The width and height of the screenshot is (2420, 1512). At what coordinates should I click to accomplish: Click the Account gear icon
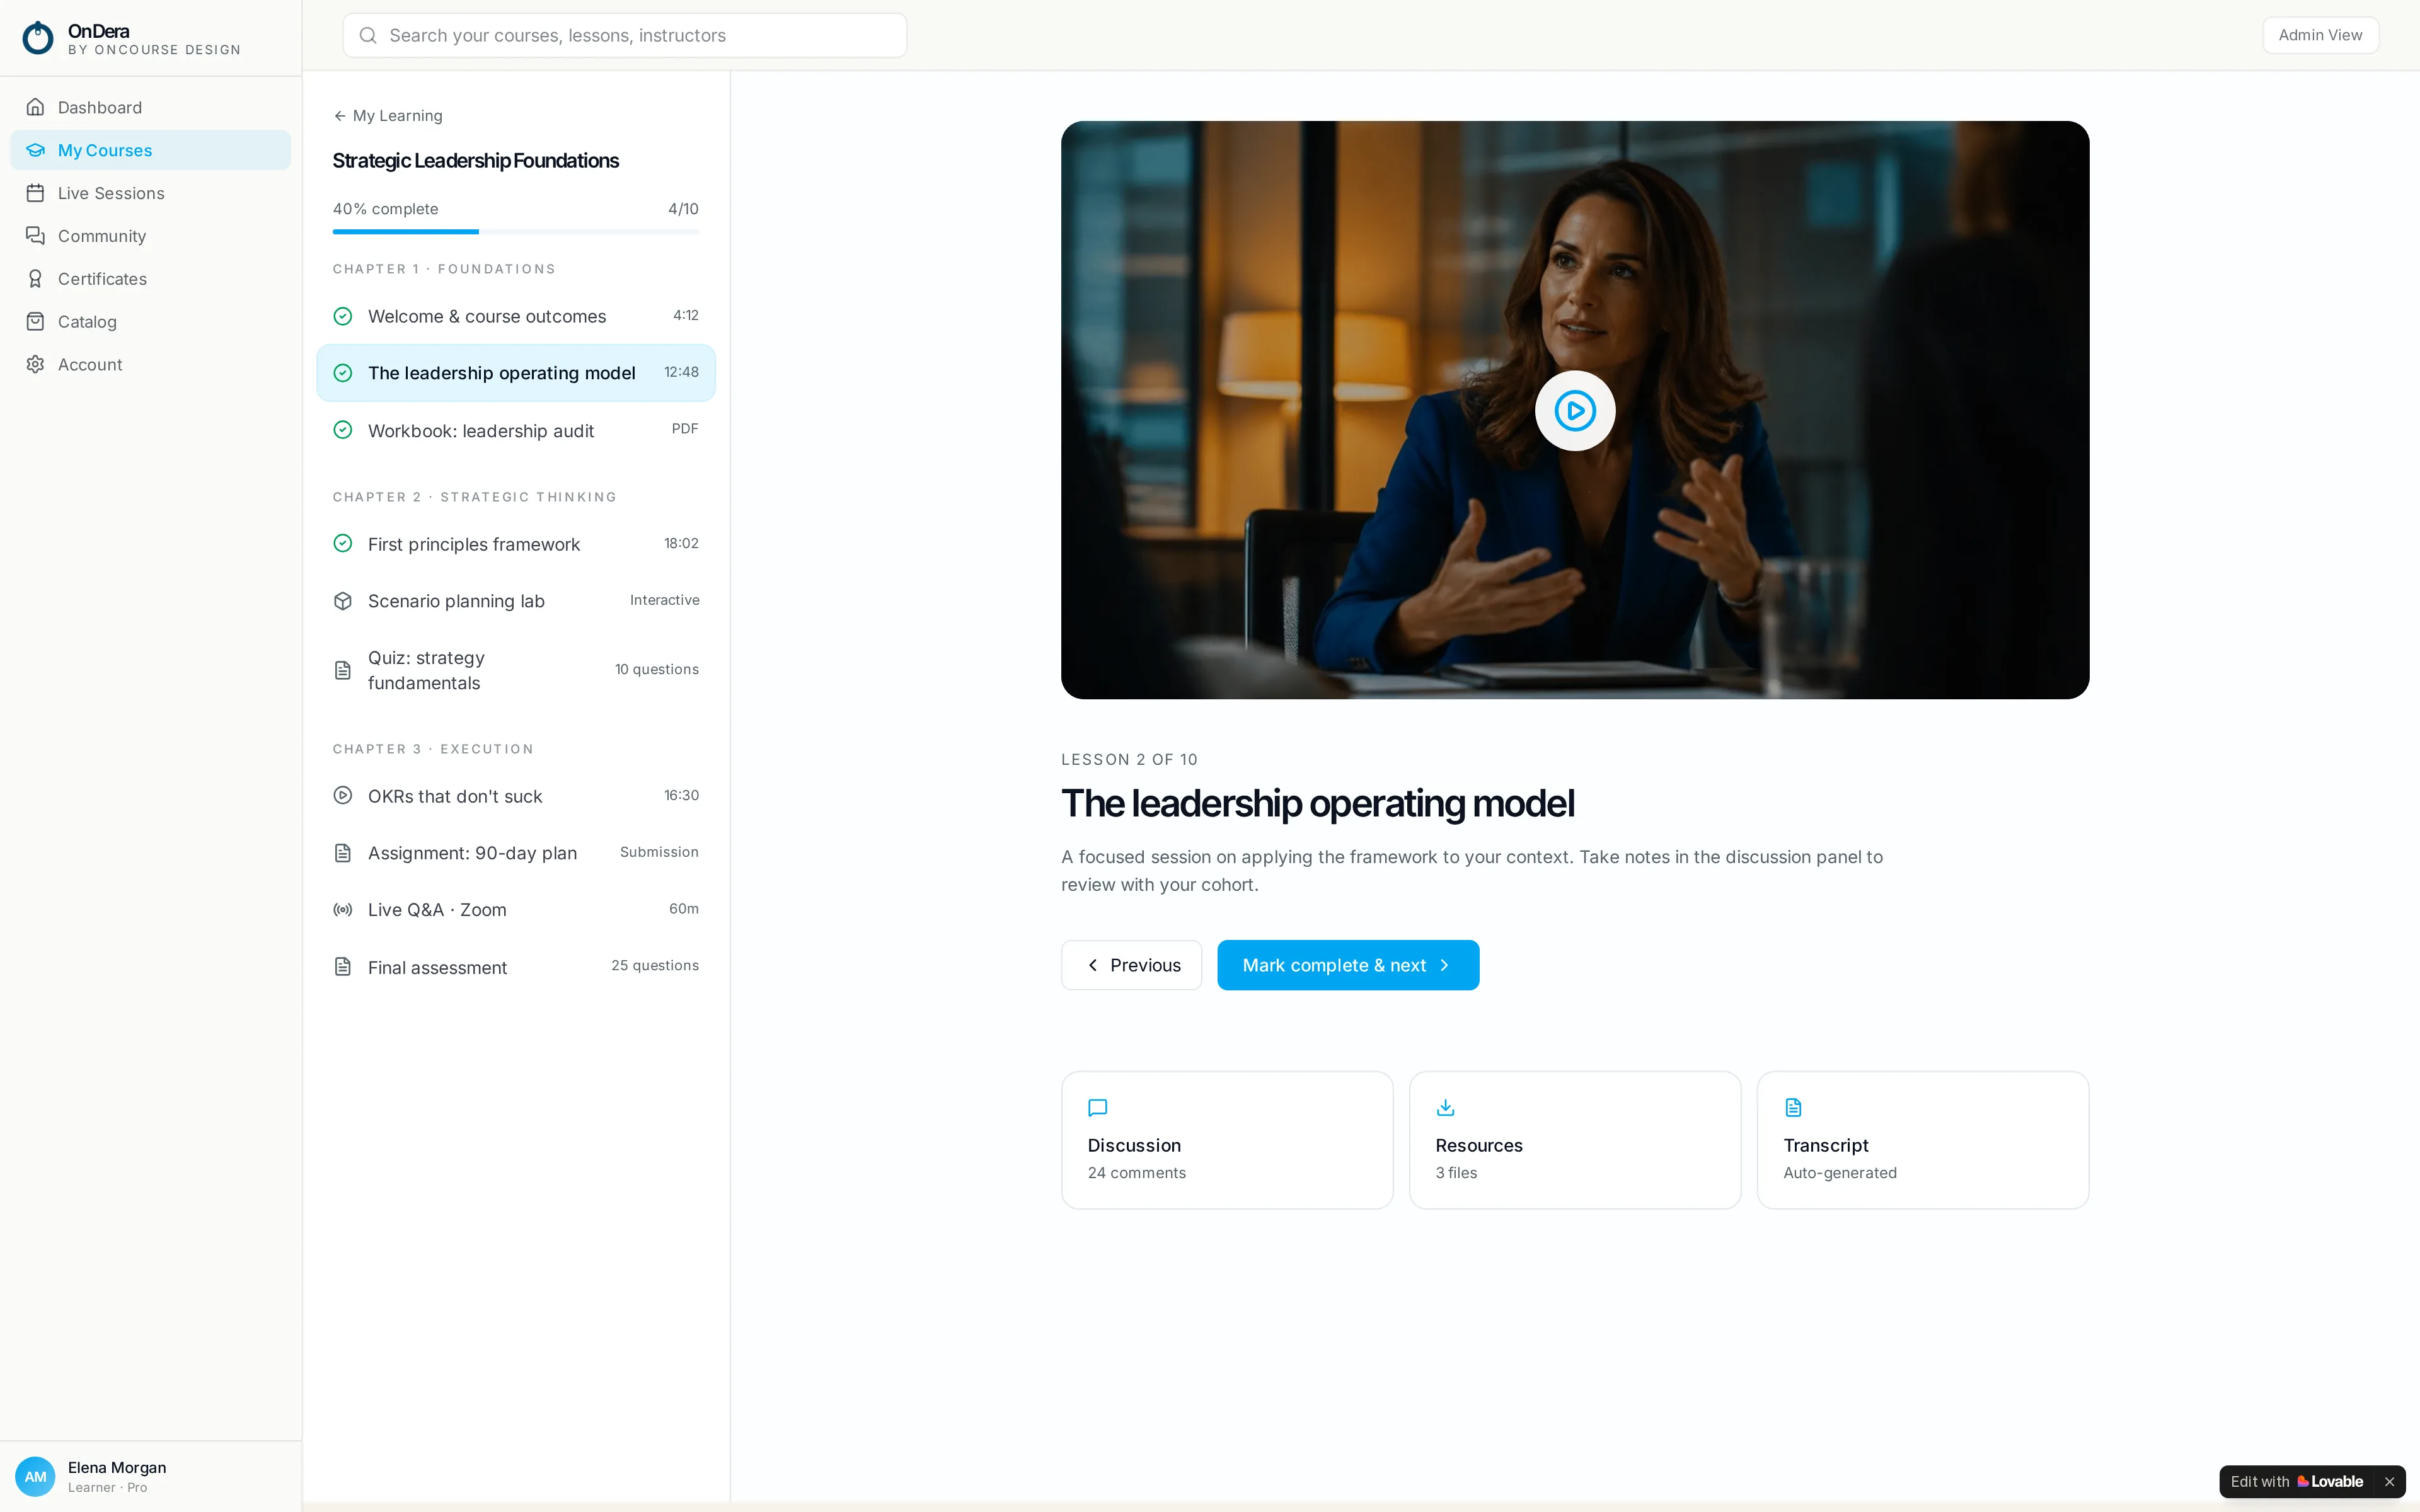pyautogui.click(x=35, y=365)
